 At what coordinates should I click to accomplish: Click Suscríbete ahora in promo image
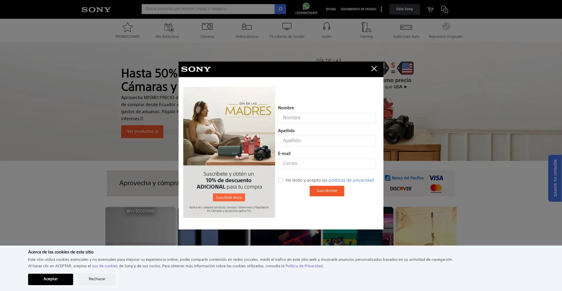tap(229, 198)
